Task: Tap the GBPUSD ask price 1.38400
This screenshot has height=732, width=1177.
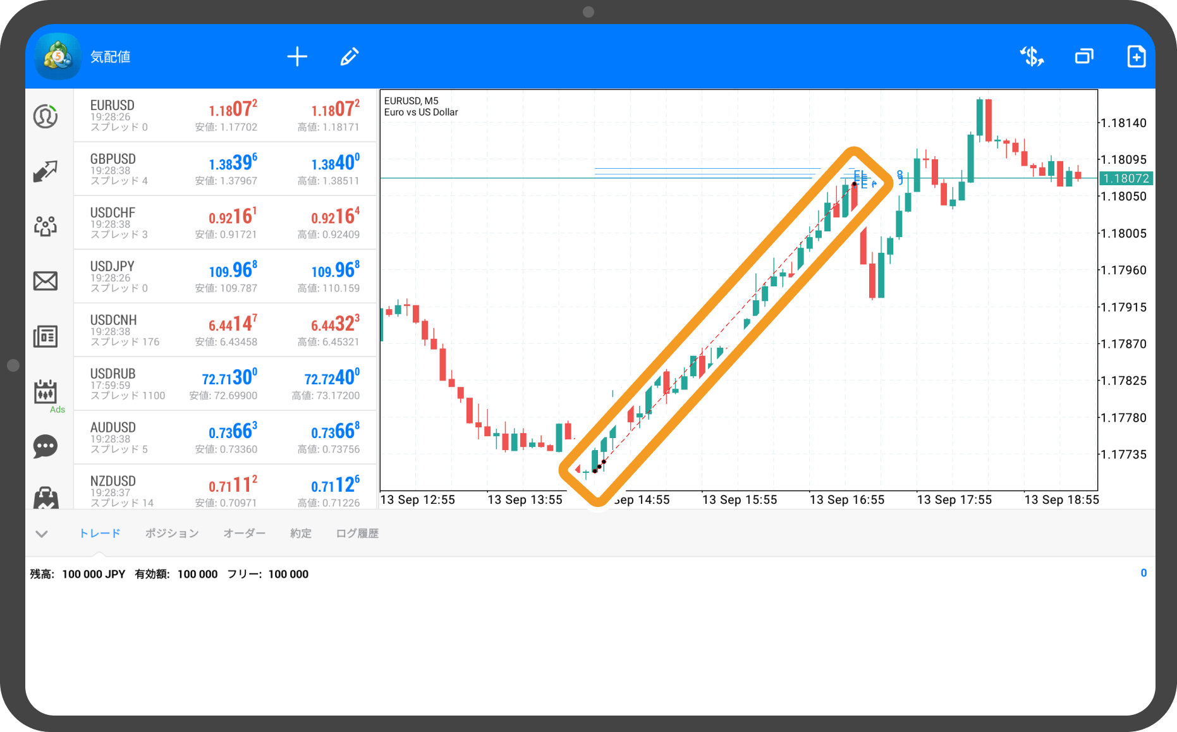Action: (x=335, y=164)
